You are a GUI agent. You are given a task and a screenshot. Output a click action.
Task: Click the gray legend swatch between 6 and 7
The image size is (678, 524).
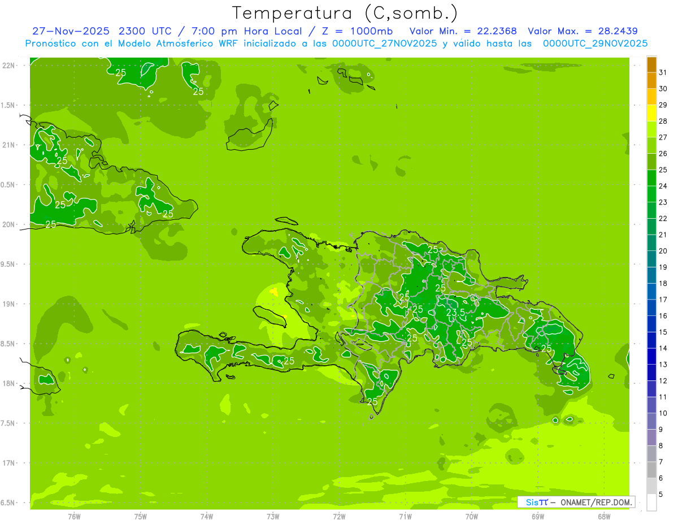point(651,470)
